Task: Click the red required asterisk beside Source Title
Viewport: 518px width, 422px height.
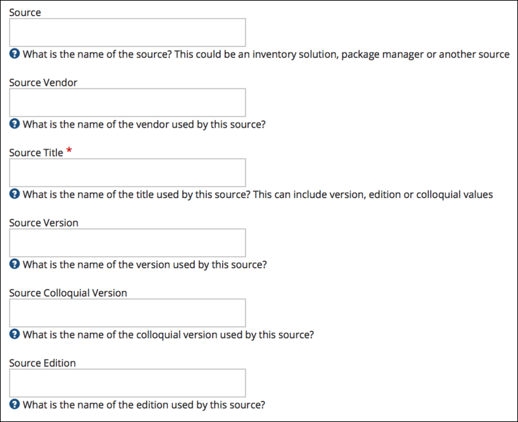Action: (70, 152)
